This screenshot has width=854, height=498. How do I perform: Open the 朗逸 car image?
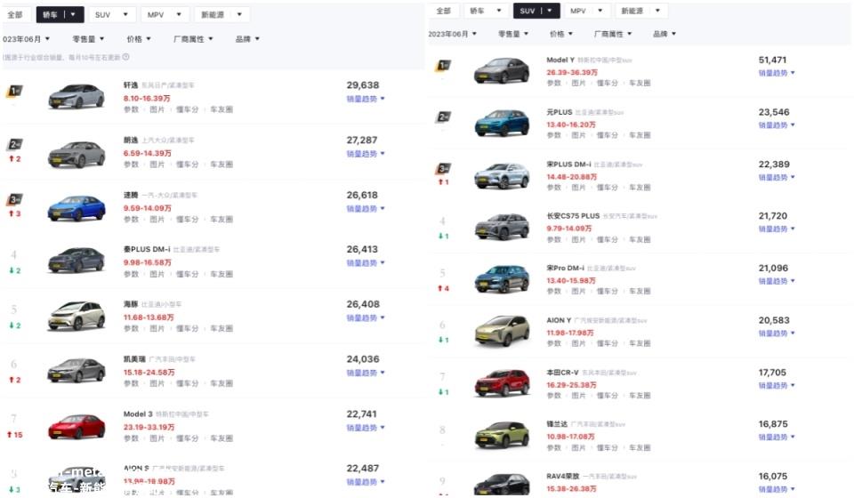(77, 154)
